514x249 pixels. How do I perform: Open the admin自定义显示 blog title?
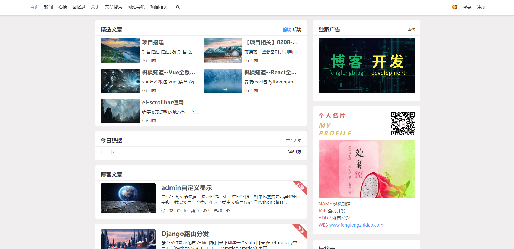pyautogui.click(x=187, y=188)
